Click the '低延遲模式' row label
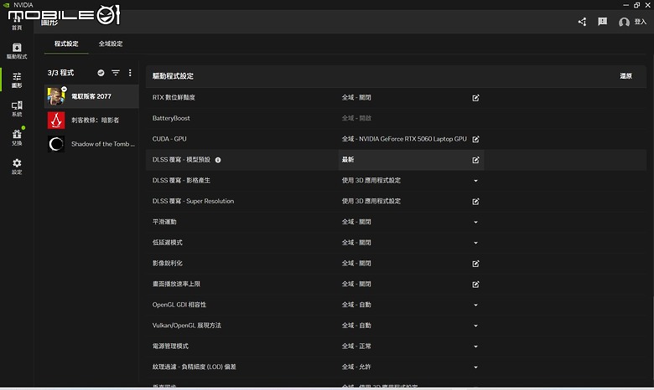Screen dimensions: 654x390 tap(167, 243)
